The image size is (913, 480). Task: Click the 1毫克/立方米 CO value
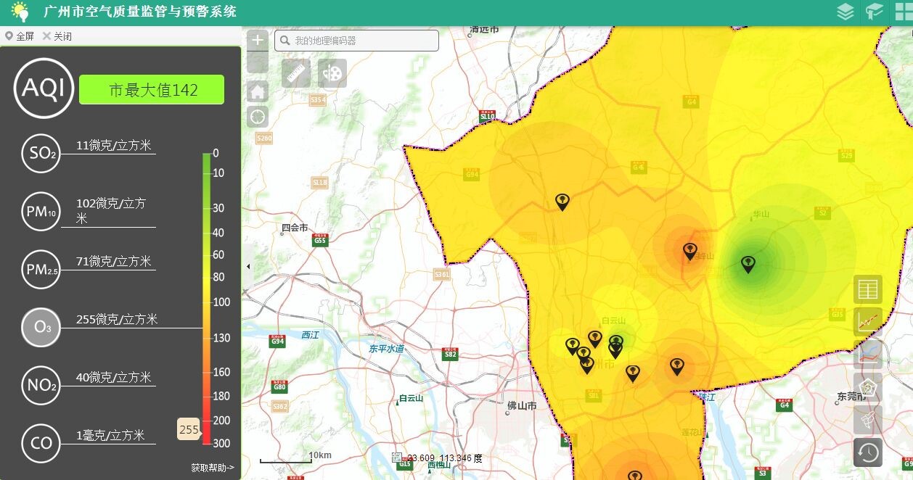pyautogui.click(x=111, y=435)
